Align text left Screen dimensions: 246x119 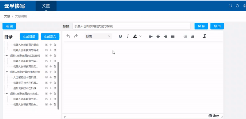151,36
